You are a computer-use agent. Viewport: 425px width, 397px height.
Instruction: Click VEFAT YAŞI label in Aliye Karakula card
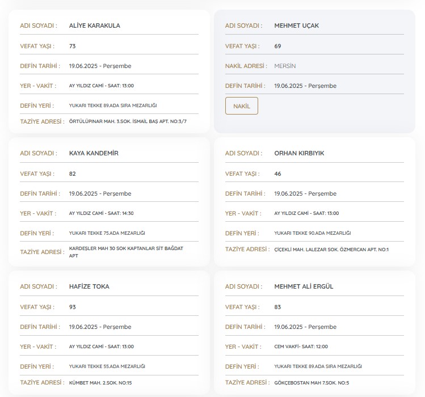pyautogui.click(x=37, y=47)
